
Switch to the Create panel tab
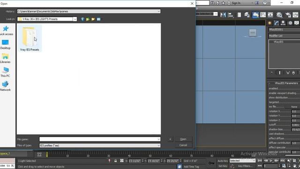point(270,23)
